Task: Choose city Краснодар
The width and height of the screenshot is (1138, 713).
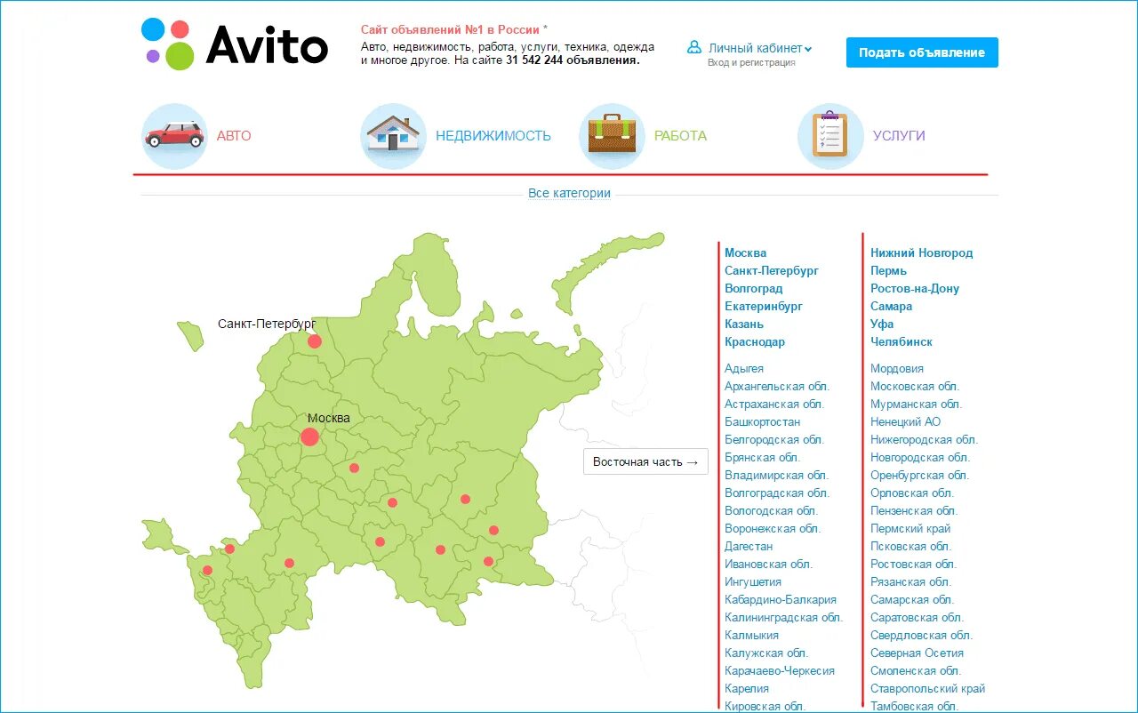Action: 755,341
